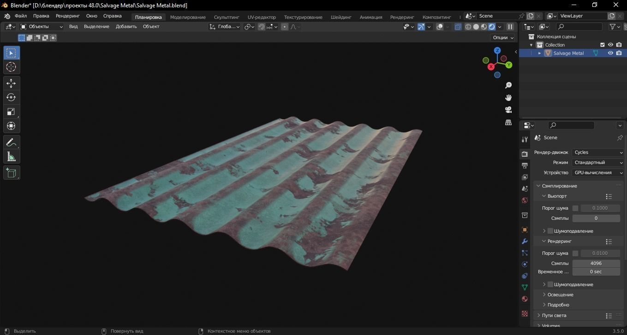The width and height of the screenshot is (627, 335).
Task: Open the Опции dropdown in viewport
Action: click(503, 38)
